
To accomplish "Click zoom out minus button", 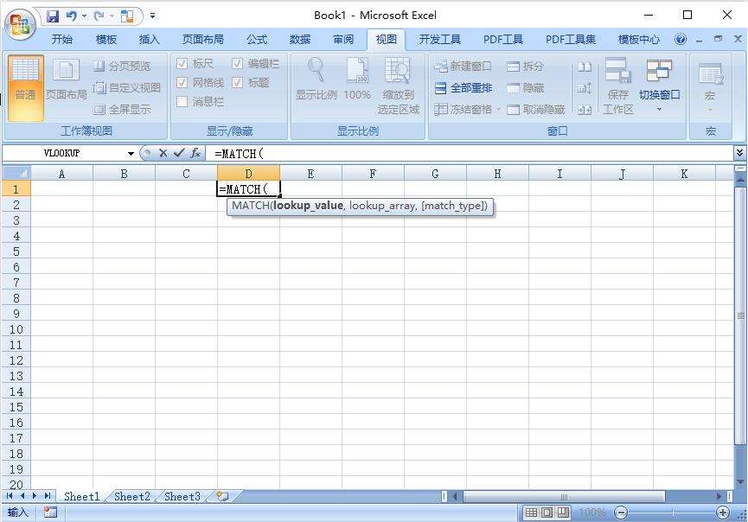I will pos(621,512).
